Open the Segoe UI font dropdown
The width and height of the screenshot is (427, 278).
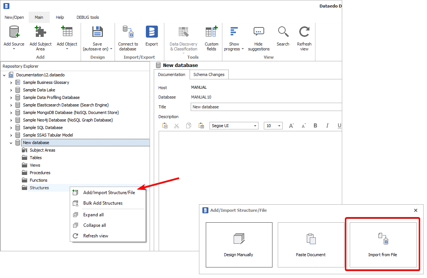point(255,126)
